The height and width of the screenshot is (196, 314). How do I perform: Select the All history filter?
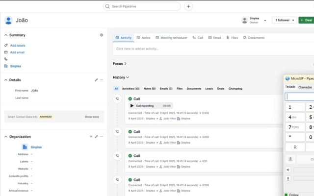pos(116,89)
